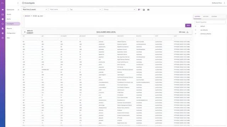
Task: Click the filter flag icon next to Group
Action: [x=139, y=10]
